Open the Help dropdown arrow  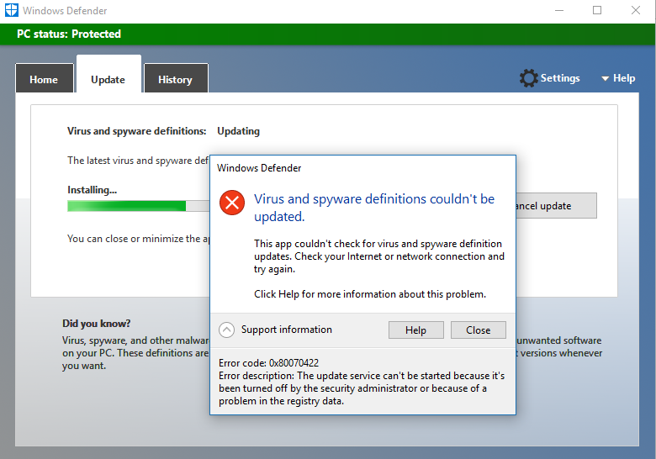[x=605, y=78]
